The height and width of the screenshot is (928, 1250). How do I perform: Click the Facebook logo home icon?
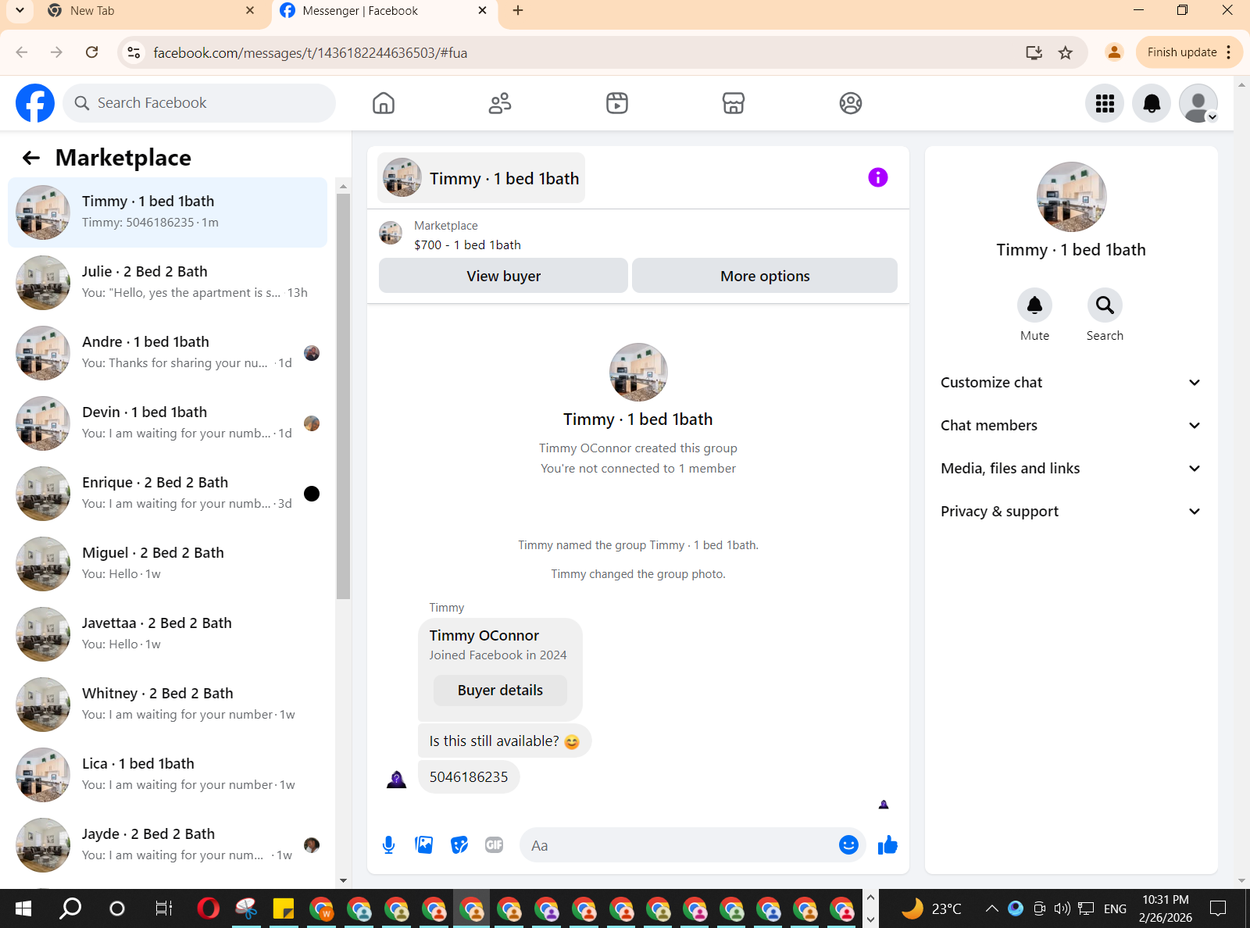35,103
